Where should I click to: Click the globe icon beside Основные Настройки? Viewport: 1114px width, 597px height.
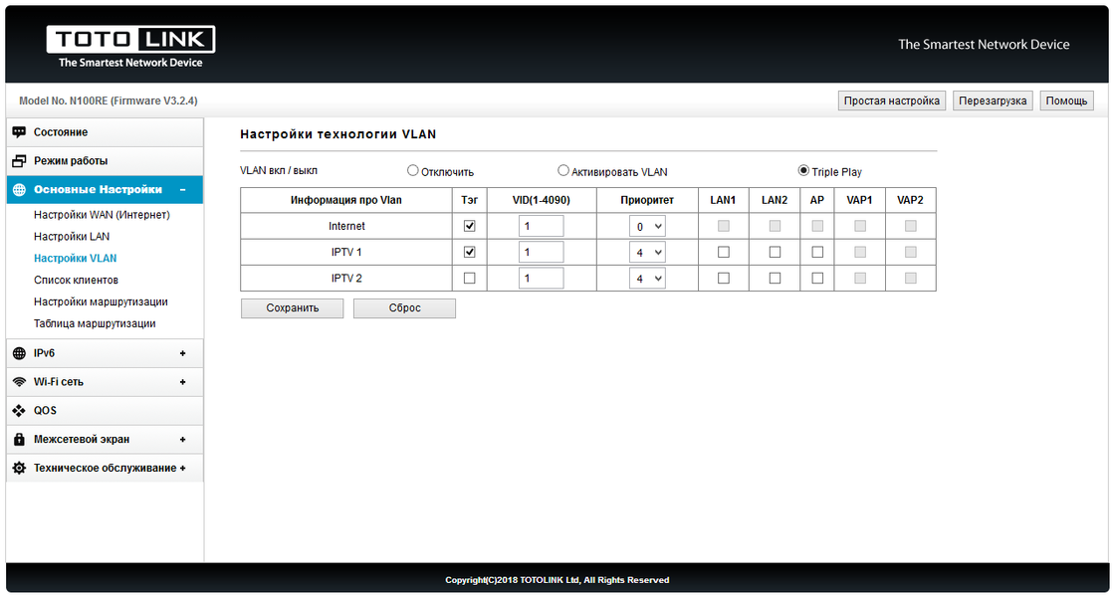tap(19, 189)
